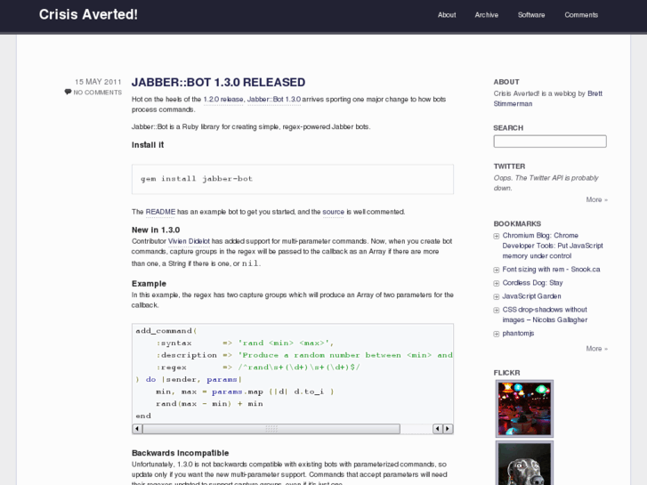Click the Backwards Incompatible heading
Image resolution: width=647 pixels, height=485 pixels.
click(x=181, y=453)
